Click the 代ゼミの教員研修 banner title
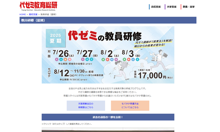The height and width of the screenshot is (132, 220). point(105,36)
